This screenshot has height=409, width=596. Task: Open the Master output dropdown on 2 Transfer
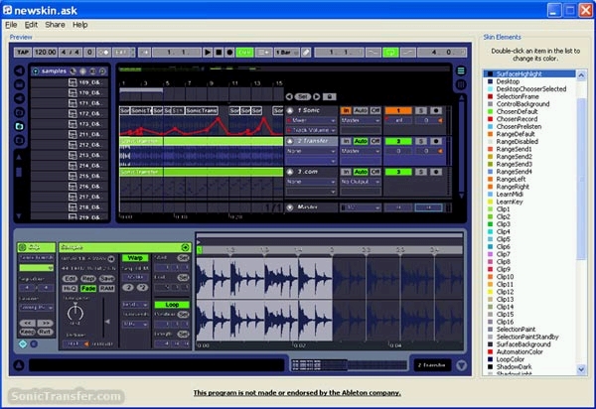pyautogui.click(x=361, y=151)
